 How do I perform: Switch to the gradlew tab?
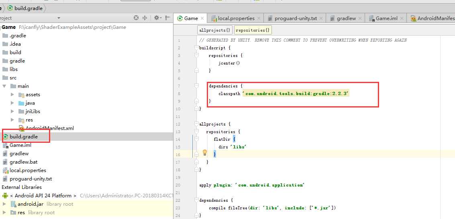[x=346, y=18]
